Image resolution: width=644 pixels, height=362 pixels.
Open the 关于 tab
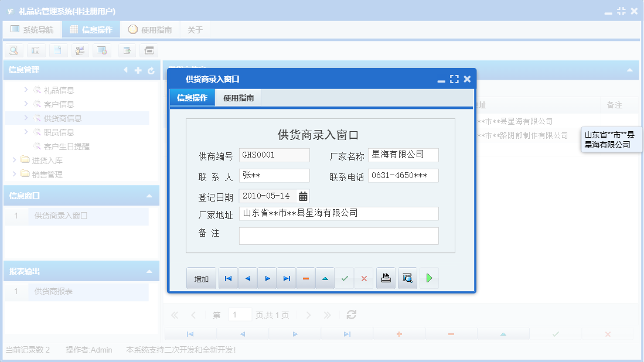(x=195, y=29)
